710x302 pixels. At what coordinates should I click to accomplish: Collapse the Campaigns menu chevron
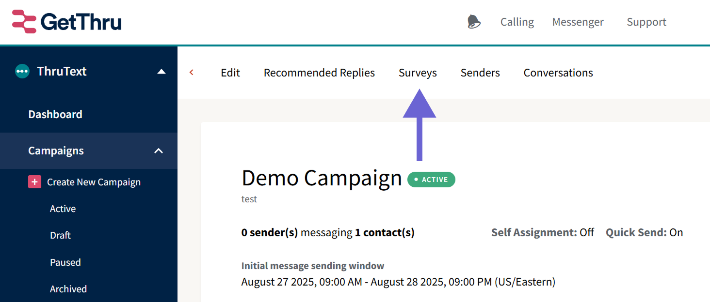(159, 151)
